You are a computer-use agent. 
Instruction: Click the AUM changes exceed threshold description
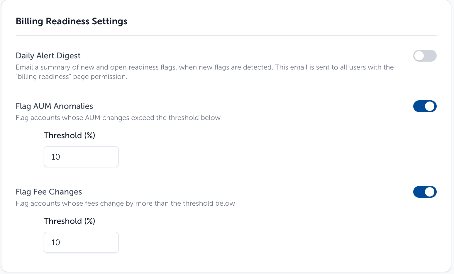118,118
